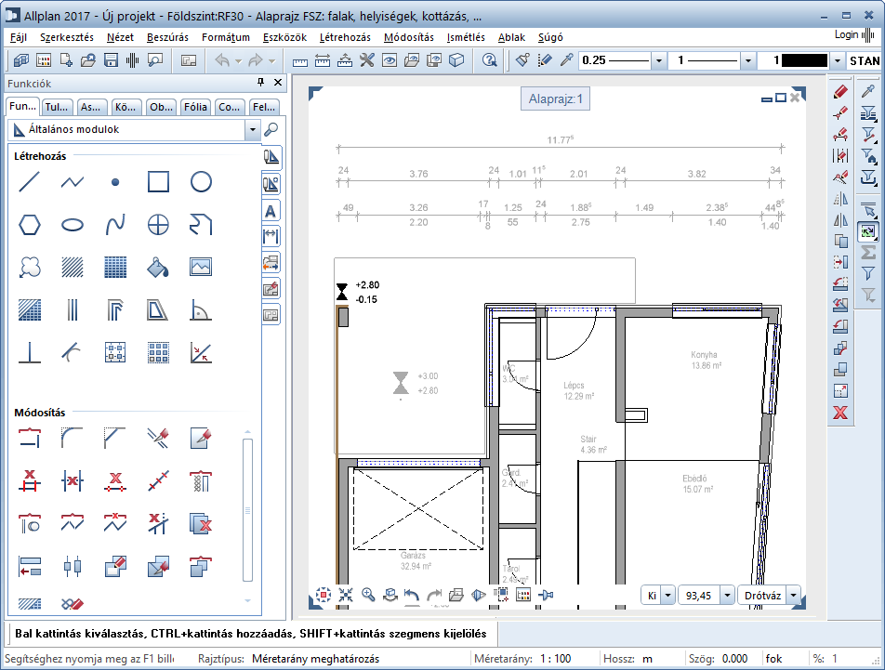885x670 pixels.
Task: Select the Circle tool
Action: 201,182
